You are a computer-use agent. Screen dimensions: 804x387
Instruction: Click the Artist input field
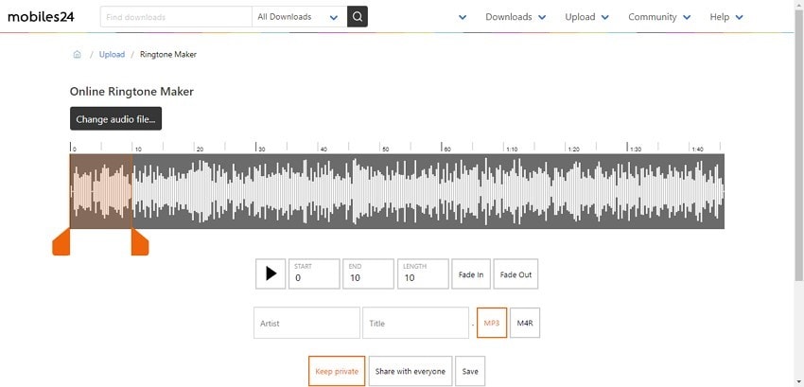[306, 323]
